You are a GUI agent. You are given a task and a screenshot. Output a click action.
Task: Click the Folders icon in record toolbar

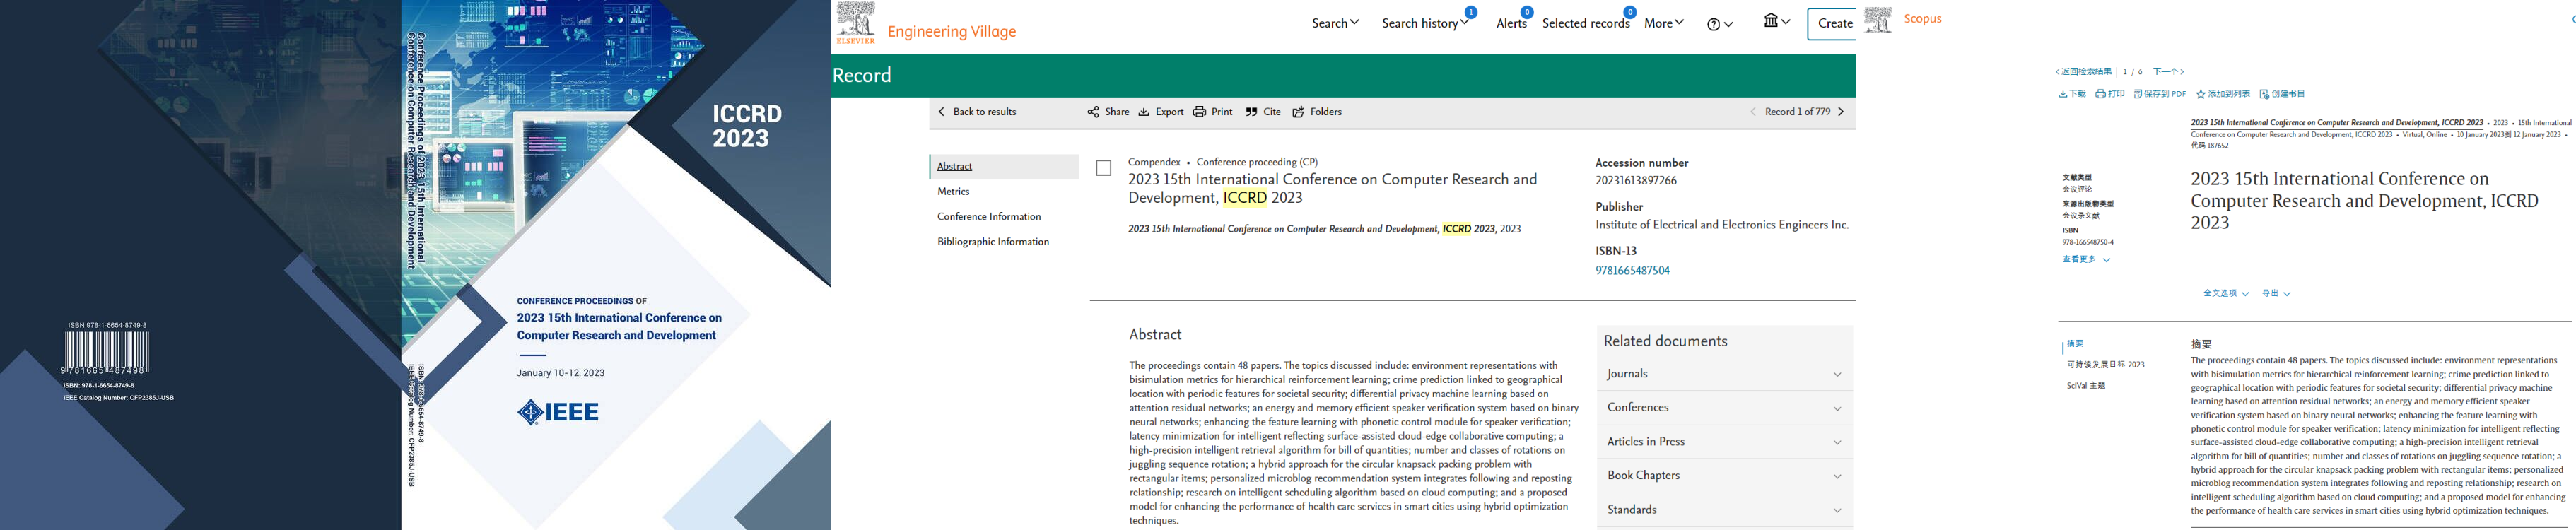click(1298, 112)
